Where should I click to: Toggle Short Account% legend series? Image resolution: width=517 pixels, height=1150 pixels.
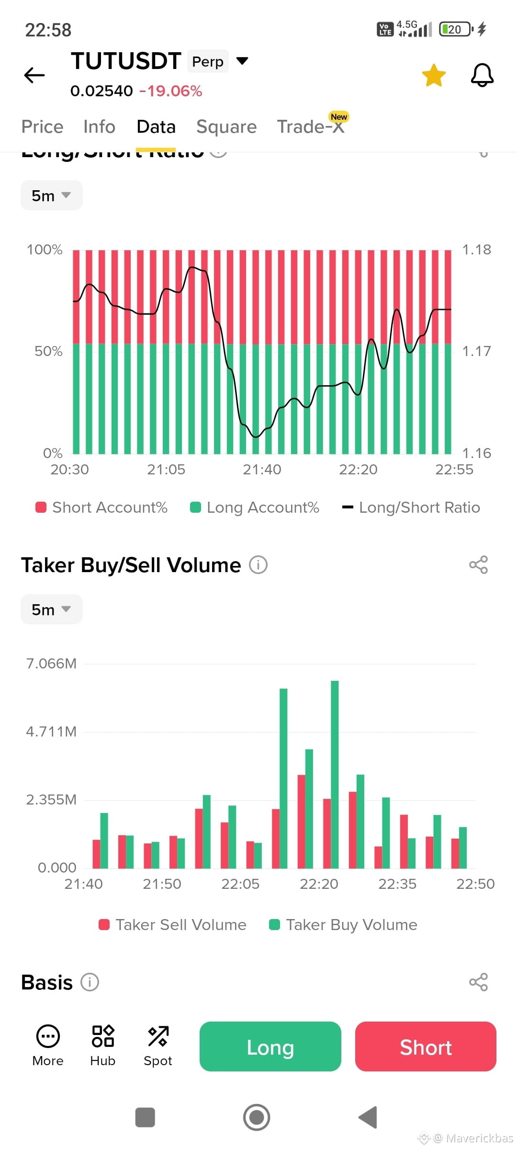click(x=101, y=507)
